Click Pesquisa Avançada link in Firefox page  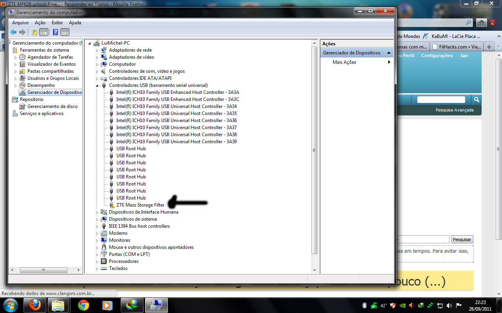[455, 110]
